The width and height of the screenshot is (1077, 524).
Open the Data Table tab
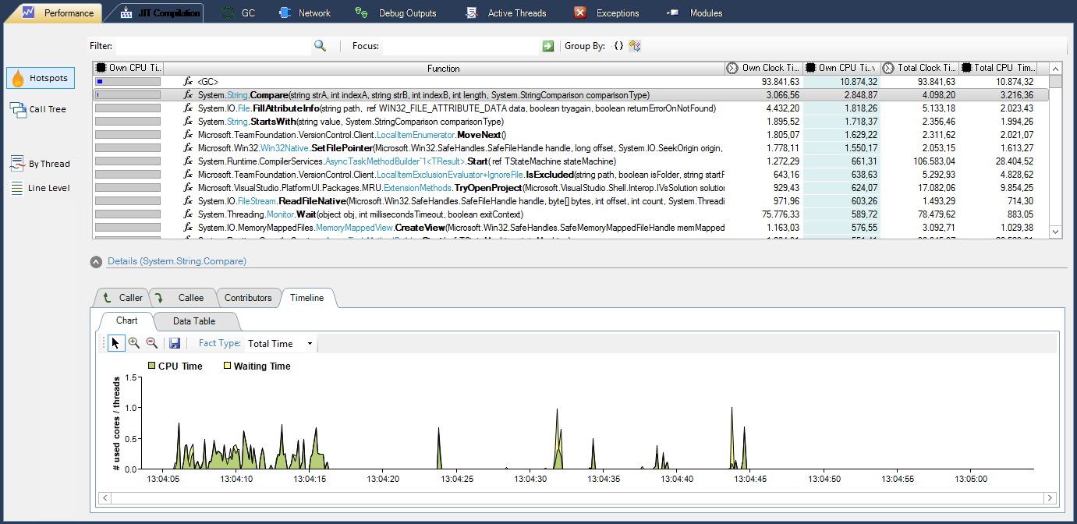196,321
